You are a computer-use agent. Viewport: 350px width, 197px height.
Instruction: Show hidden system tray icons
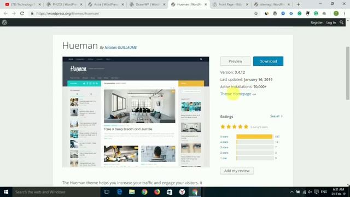coord(291,192)
